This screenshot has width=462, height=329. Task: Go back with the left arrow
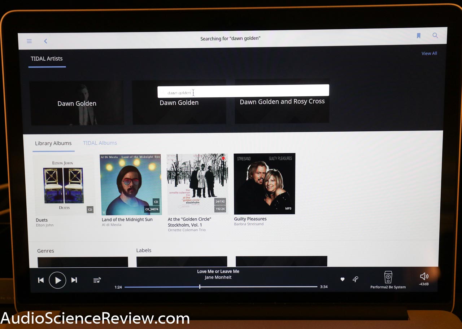pos(45,41)
